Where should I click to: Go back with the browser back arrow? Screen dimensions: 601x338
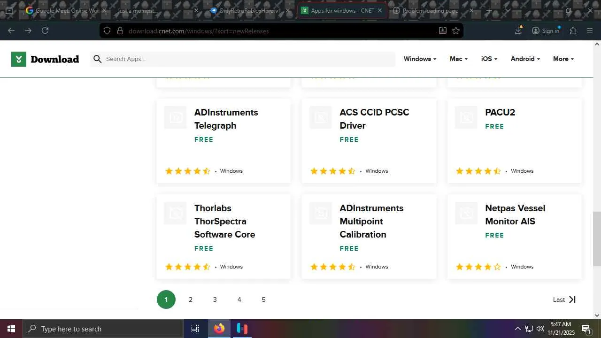pos(11,31)
